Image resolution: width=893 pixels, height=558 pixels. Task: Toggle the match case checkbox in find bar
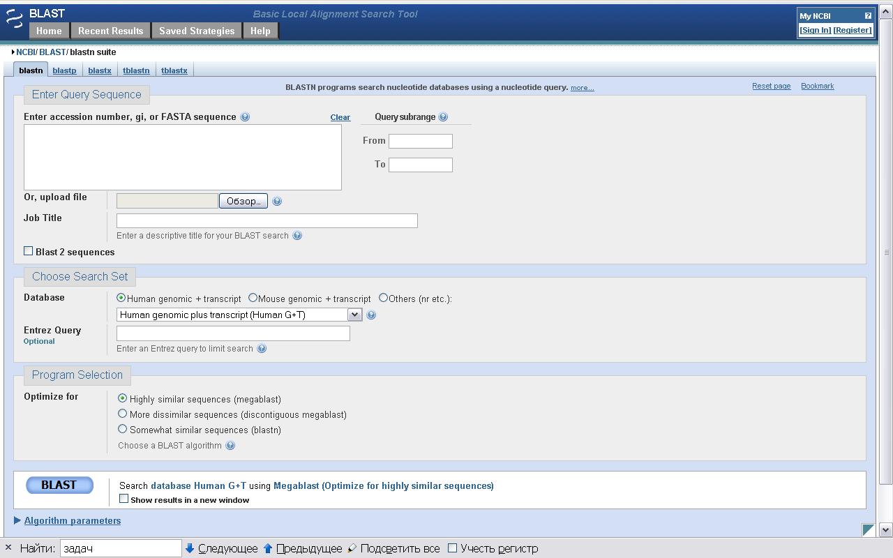pos(452,548)
